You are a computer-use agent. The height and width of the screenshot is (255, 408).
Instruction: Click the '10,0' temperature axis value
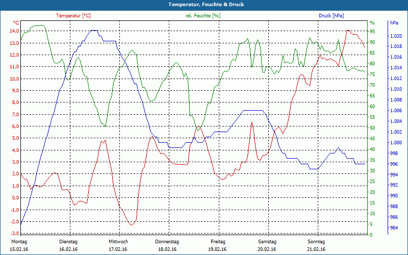pyautogui.click(x=14, y=79)
